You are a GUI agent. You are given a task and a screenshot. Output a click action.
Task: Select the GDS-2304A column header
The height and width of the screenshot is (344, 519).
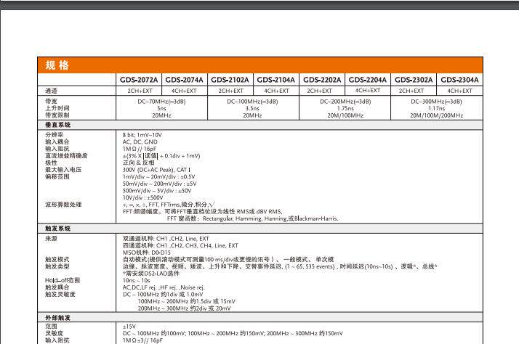tap(459, 80)
